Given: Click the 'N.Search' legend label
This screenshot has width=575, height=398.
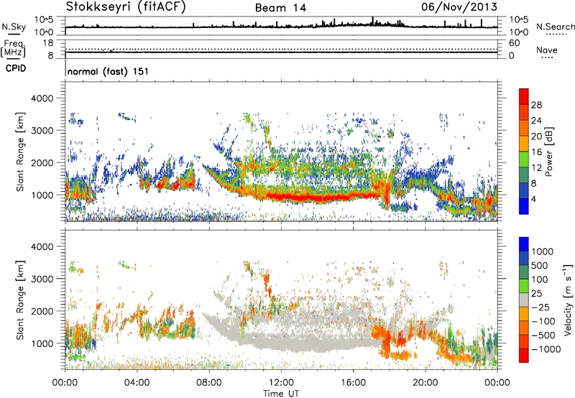Looking at the screenshot, I should click(555, 27).
